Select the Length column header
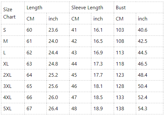This screenshot has width=164, height=116. tap(47, 7)
